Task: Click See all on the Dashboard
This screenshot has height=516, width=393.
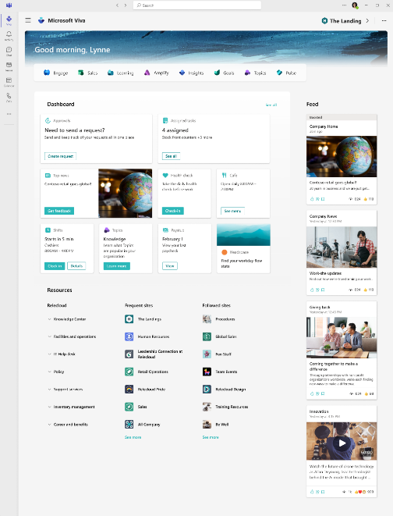Action: pos(271,105)
